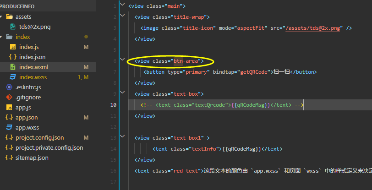Open index.wxss in the file tree
This screenshot has height=190, width=372.
coord(33,77)
